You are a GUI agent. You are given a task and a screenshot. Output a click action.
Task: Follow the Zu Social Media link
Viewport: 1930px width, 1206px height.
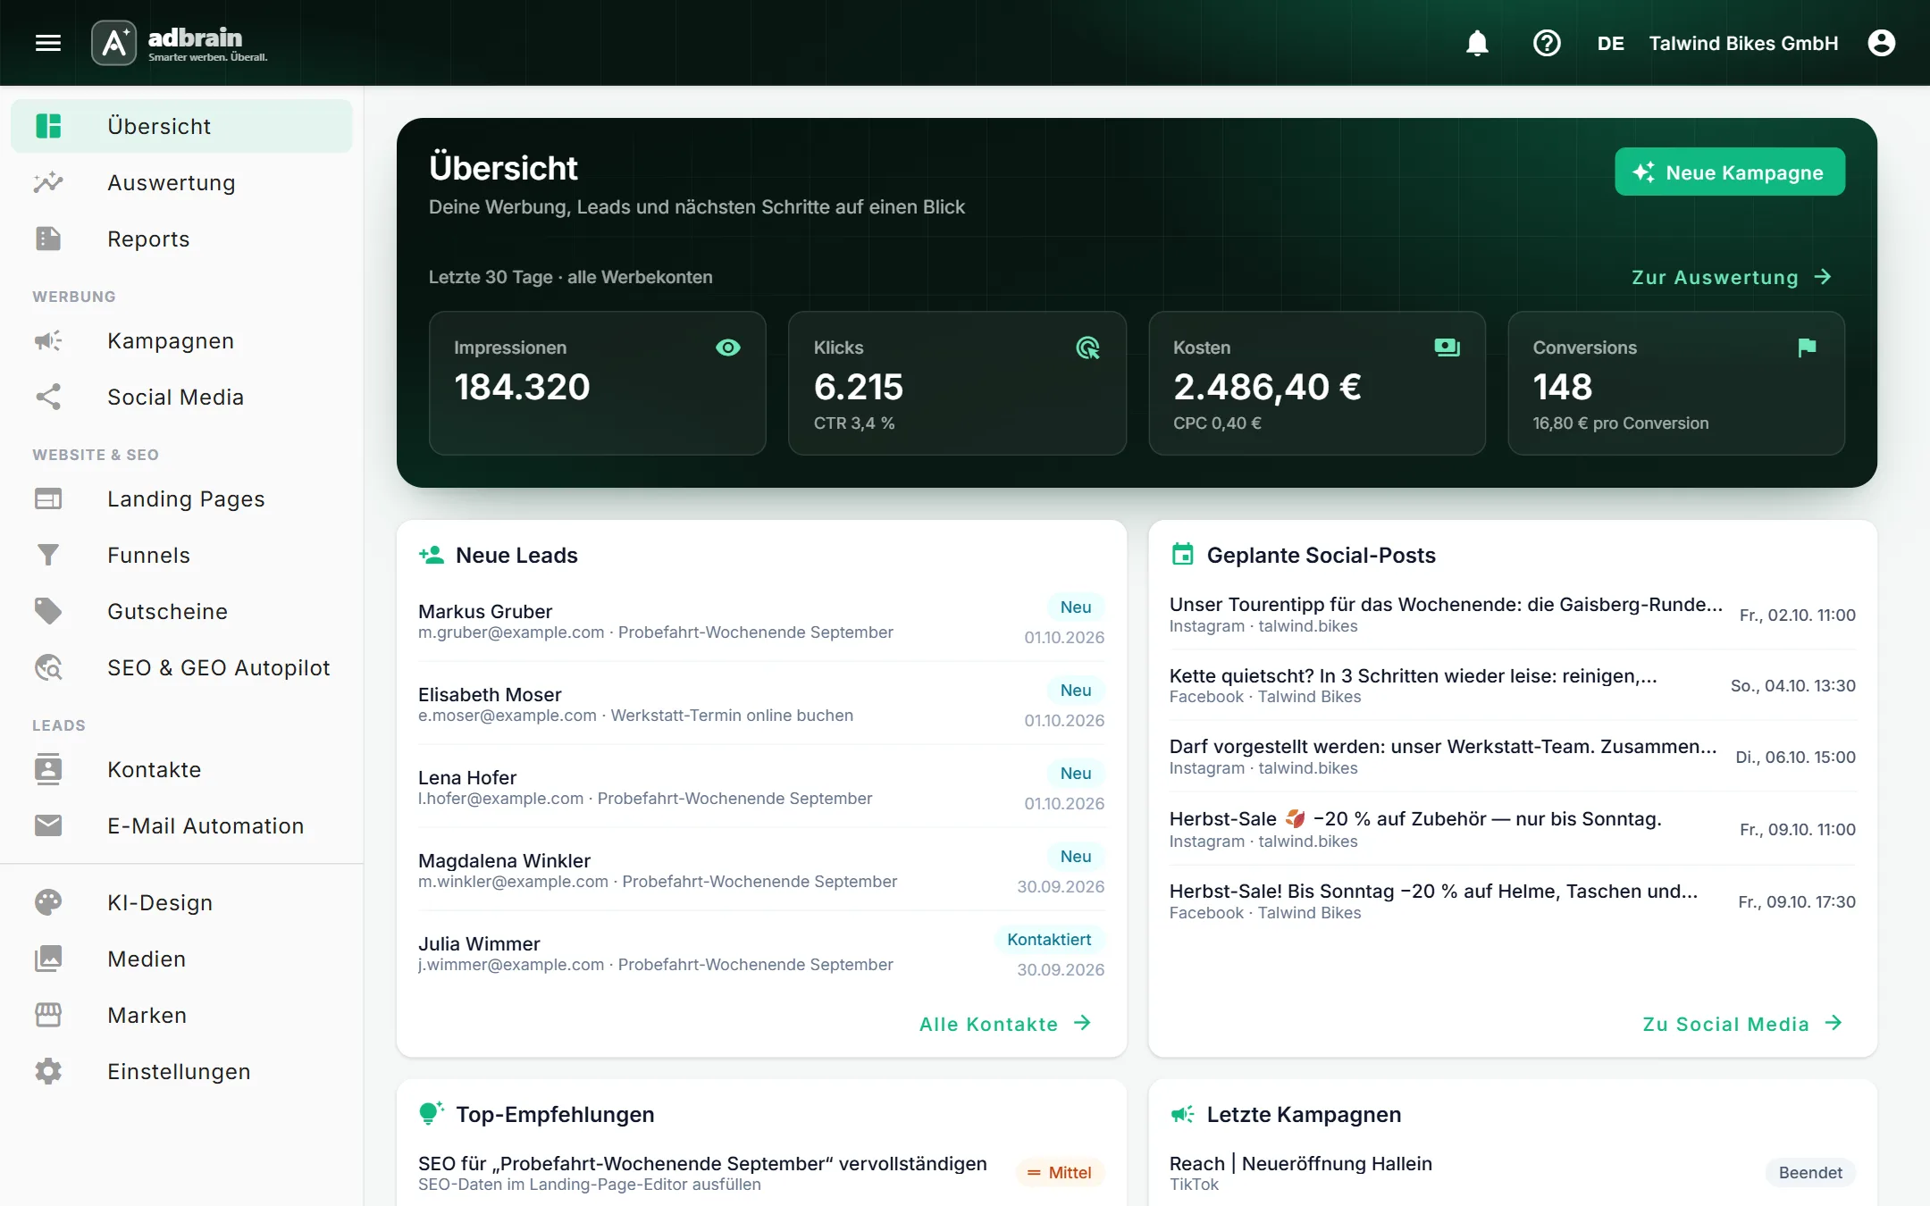tap(1742, 1024)
